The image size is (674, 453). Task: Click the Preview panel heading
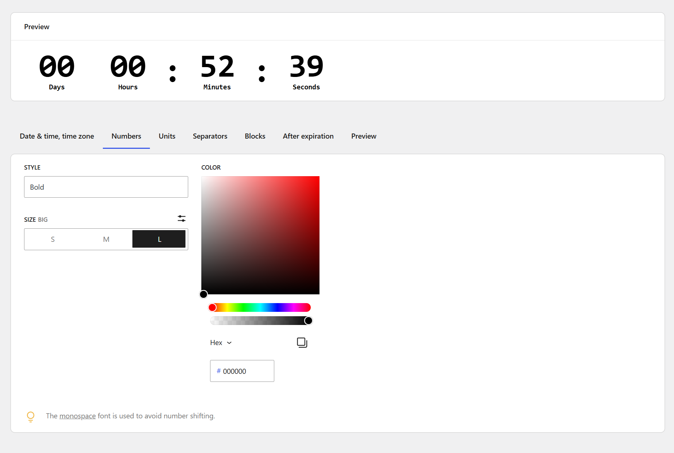coord(37,27)
